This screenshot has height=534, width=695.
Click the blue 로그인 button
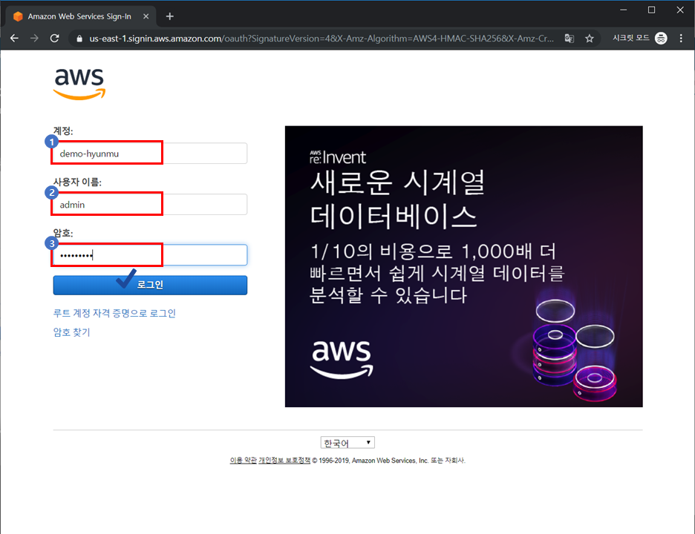click(150, 285)
